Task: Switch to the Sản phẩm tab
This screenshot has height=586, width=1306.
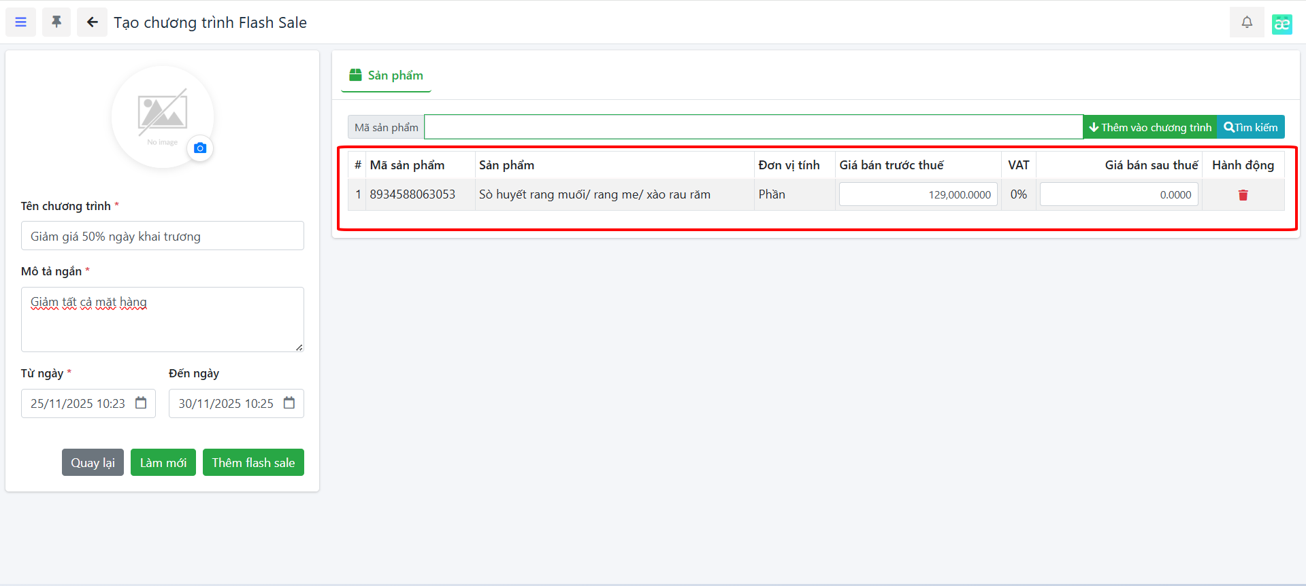Action: [386, 75]
